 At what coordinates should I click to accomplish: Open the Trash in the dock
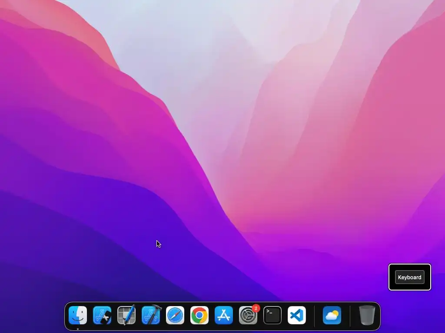pyautogui.click(x=367, y=315)
